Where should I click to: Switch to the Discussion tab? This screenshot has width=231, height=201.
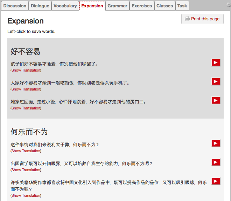pyautogui.click(x=15, y=6)
